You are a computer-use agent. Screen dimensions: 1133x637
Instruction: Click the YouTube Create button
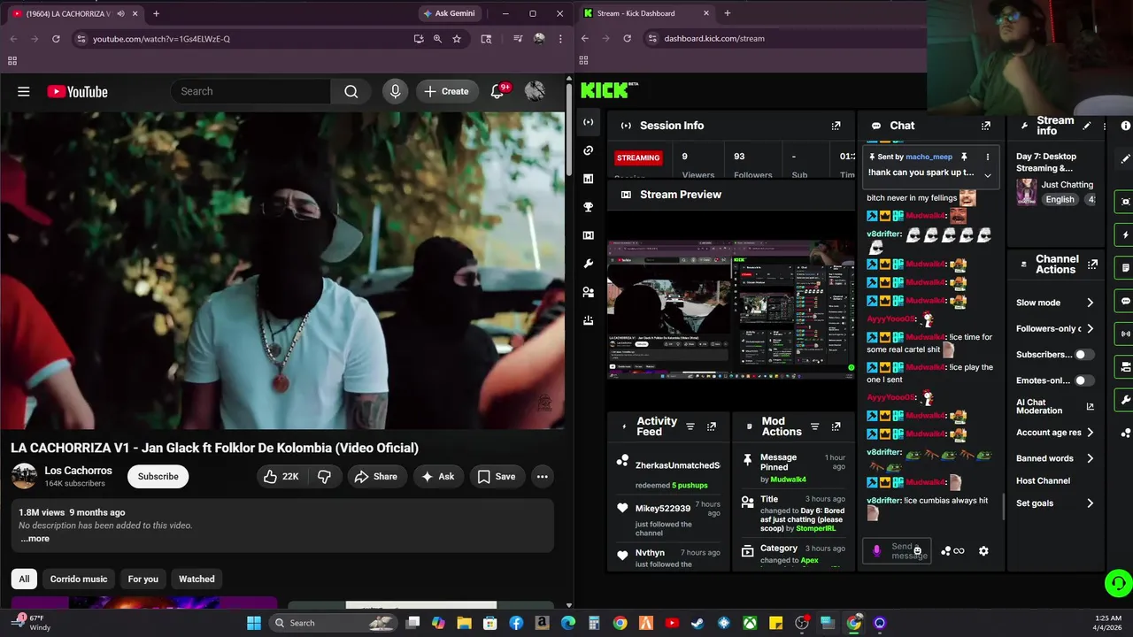(x=447, y=91)
